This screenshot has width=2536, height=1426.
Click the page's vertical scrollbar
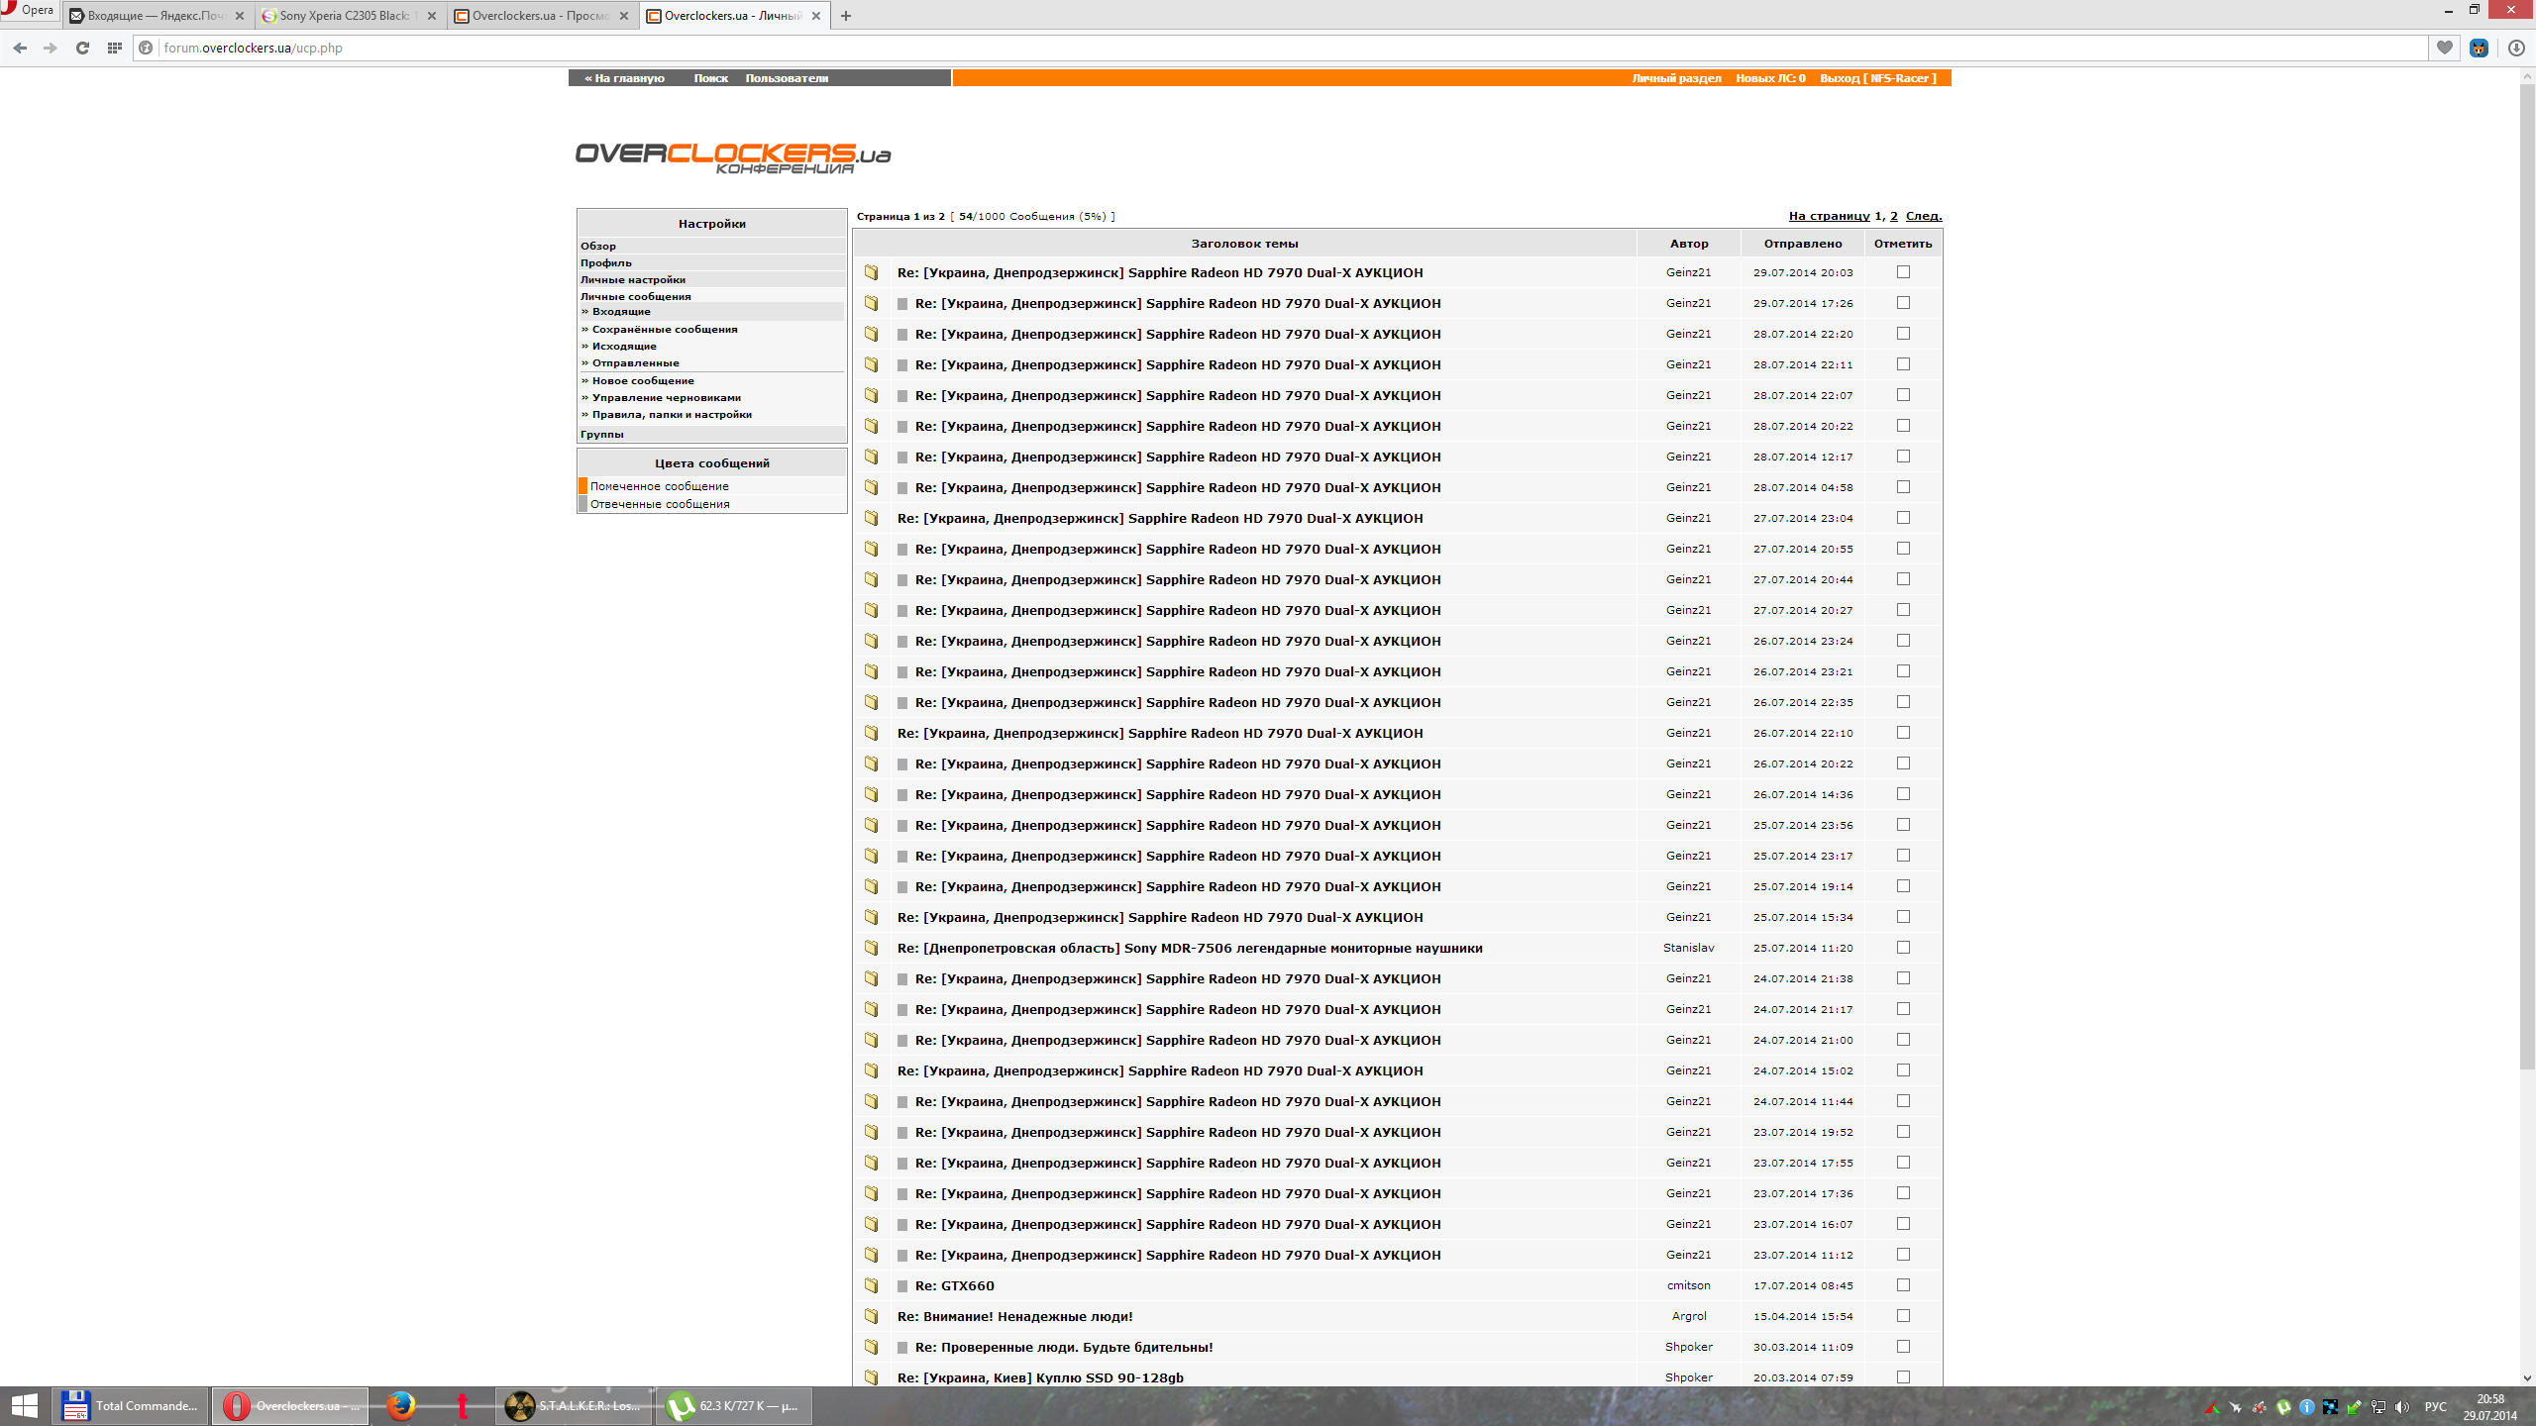(2527, 576)
